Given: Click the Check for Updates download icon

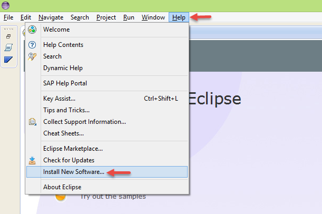Looking at the screenshot, I should (32, 160).
